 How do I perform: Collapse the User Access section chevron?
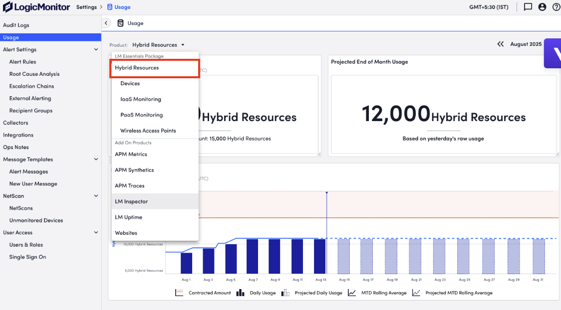coord(96,232)
